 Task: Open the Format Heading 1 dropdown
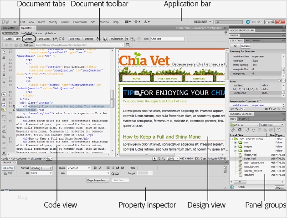[41, 168]
